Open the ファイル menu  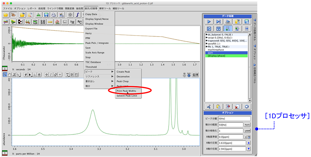coord(8,9)
